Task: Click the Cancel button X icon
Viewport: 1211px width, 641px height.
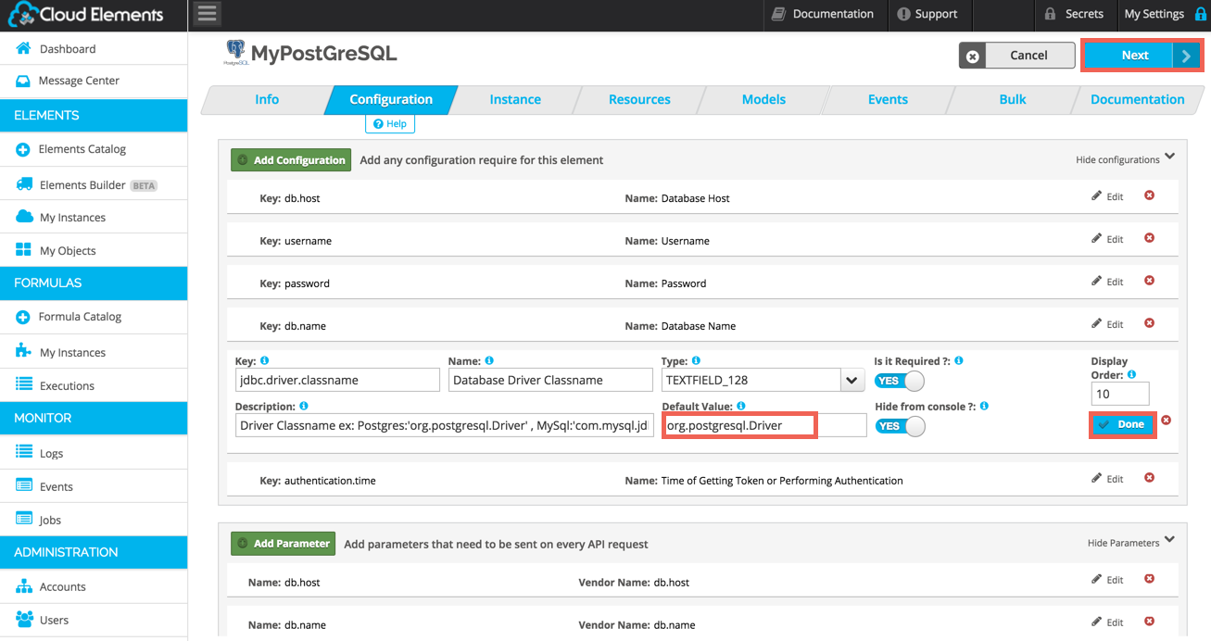Action: (x=972, y=57)
